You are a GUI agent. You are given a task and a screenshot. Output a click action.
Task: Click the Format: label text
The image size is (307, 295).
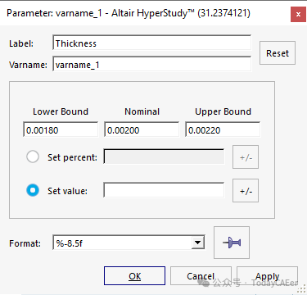(25, 243)
